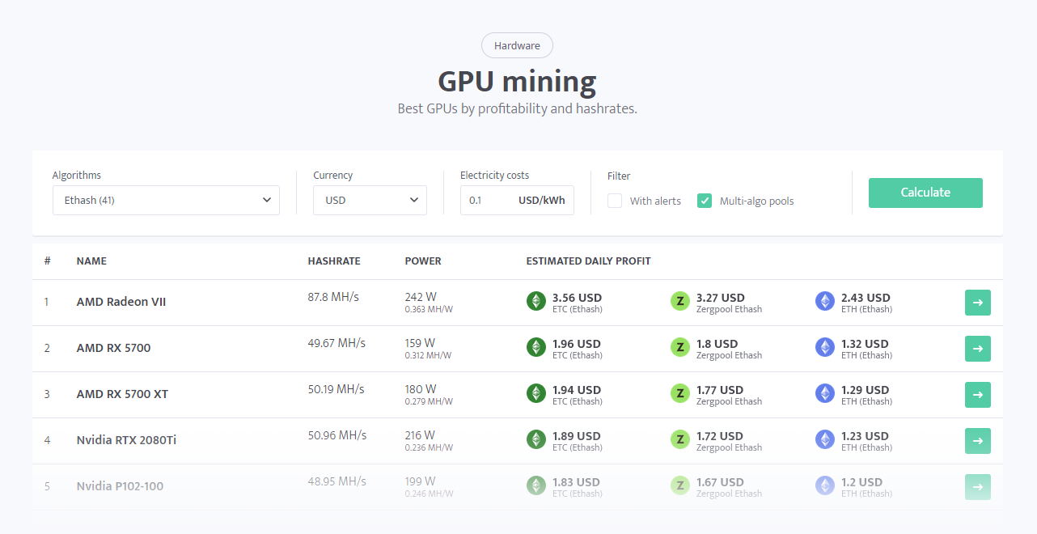Open details arrow for Nvidia RTX 2080Ti
Image resolution: width=1037 pixels, height=534 pixels.
tap(978, 441)
